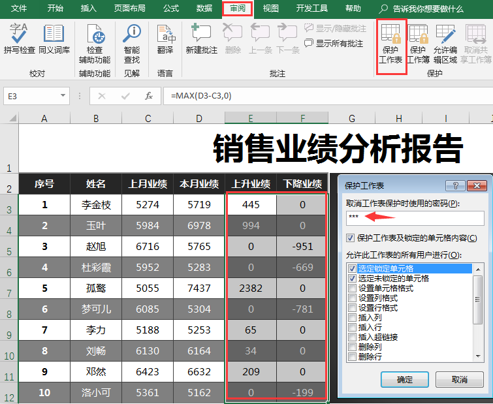
Task: Check the 插入列 permission box
Action: [x=352, y=318]
